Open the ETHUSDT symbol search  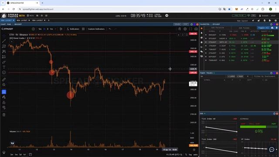point(7,29)
